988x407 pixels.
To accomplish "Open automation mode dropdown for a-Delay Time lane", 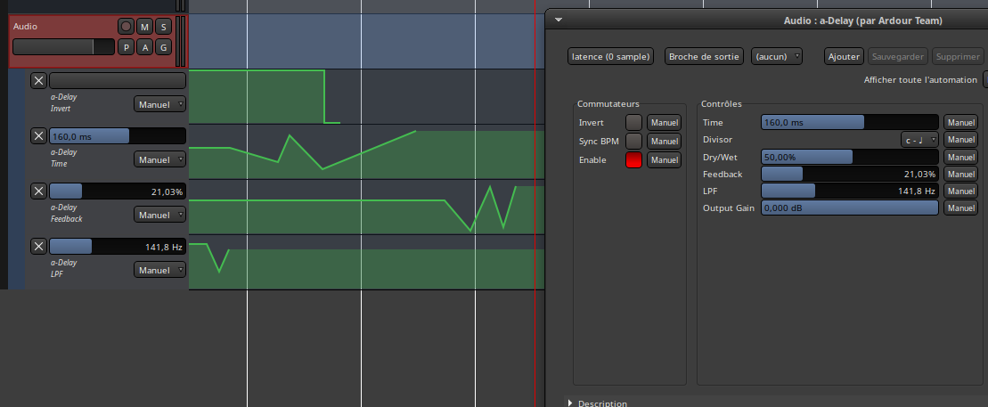I will tap(159, 159).
